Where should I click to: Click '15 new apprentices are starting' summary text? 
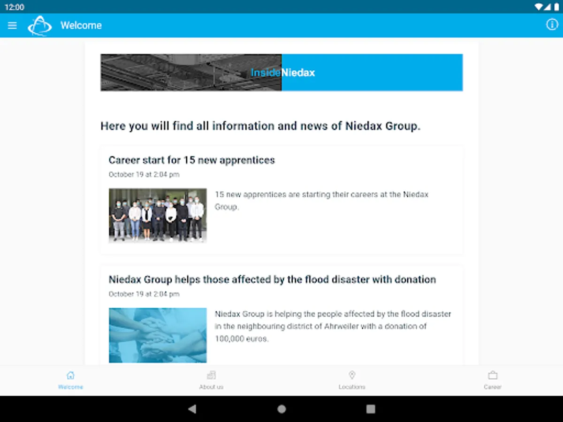pyautogui.click(x=322, y=200)
